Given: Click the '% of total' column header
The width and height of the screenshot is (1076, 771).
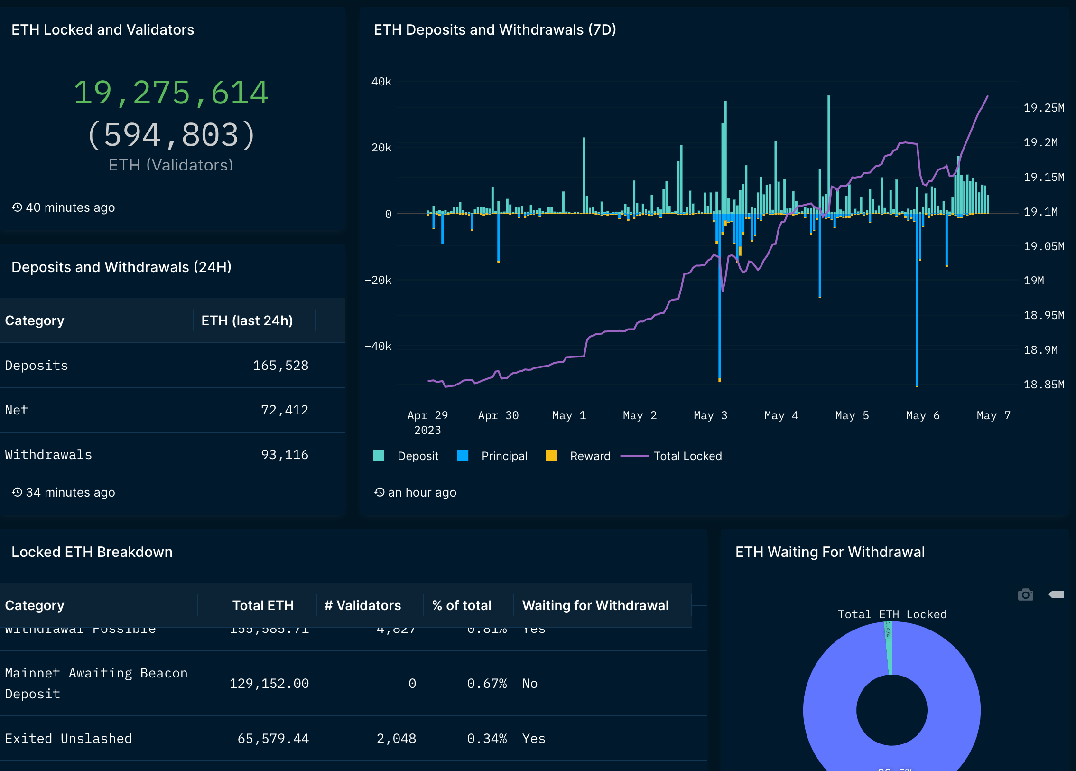Looking at the screenshot, I should click(461, 605).
